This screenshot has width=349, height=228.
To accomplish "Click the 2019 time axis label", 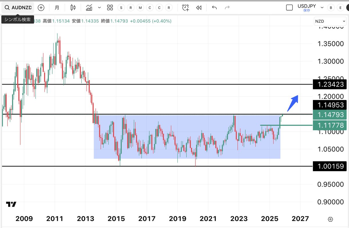I will point(177,219).
